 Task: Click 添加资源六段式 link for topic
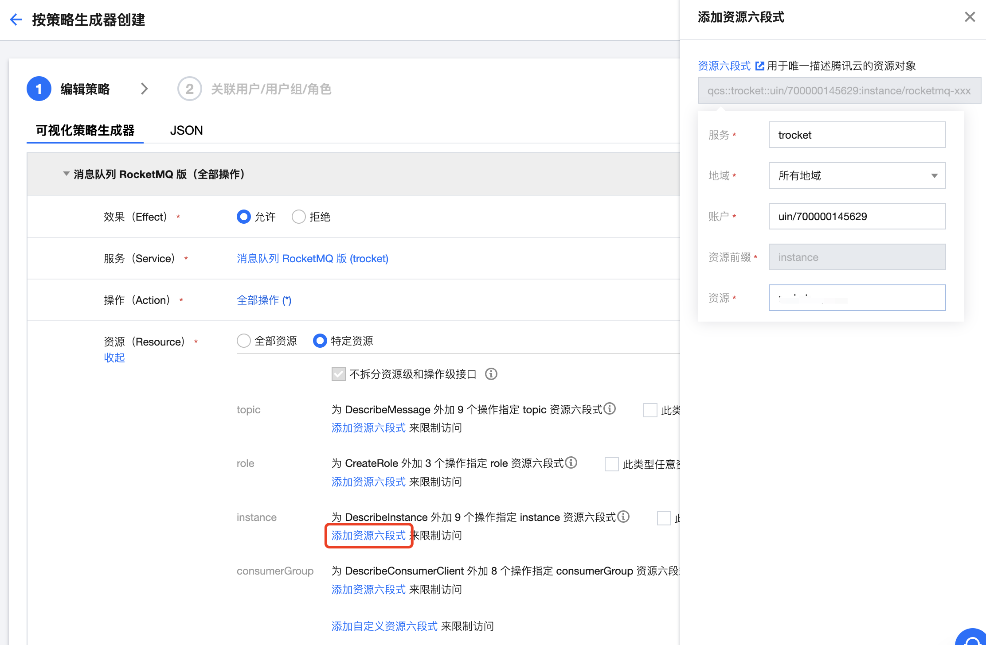pos(369,427)
